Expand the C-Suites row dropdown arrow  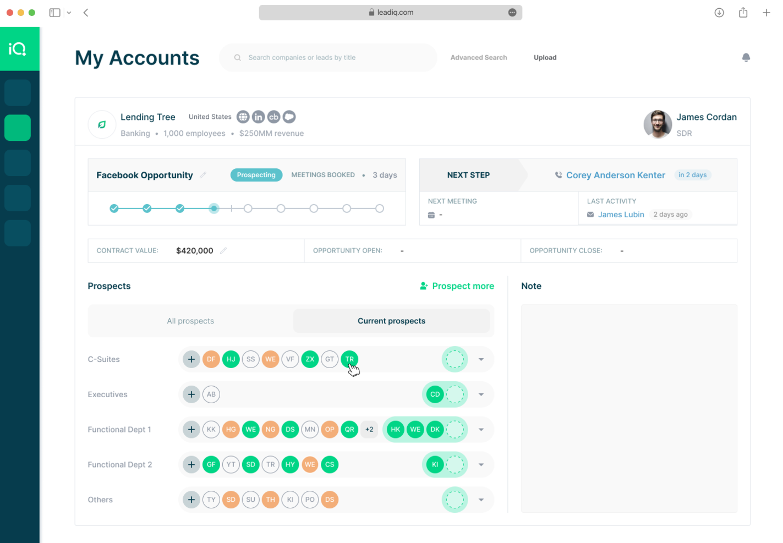coord(481,360)
